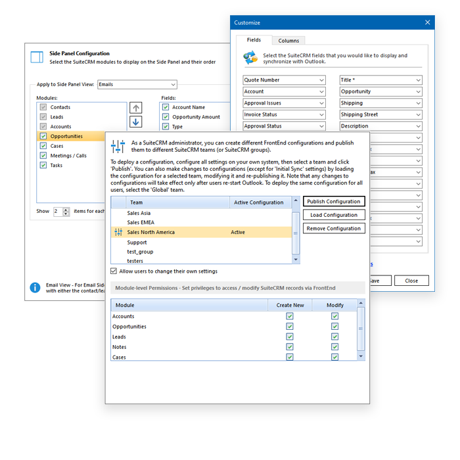The height and width of the screenshot is (460, 460).
Task: Toggle Create New permission for Accounts
Action: pos(290,316)
